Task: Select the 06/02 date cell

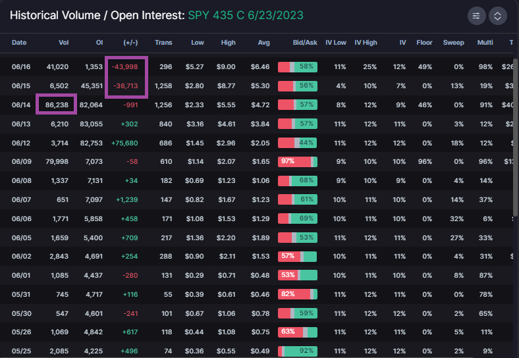Action: (22, 257)
